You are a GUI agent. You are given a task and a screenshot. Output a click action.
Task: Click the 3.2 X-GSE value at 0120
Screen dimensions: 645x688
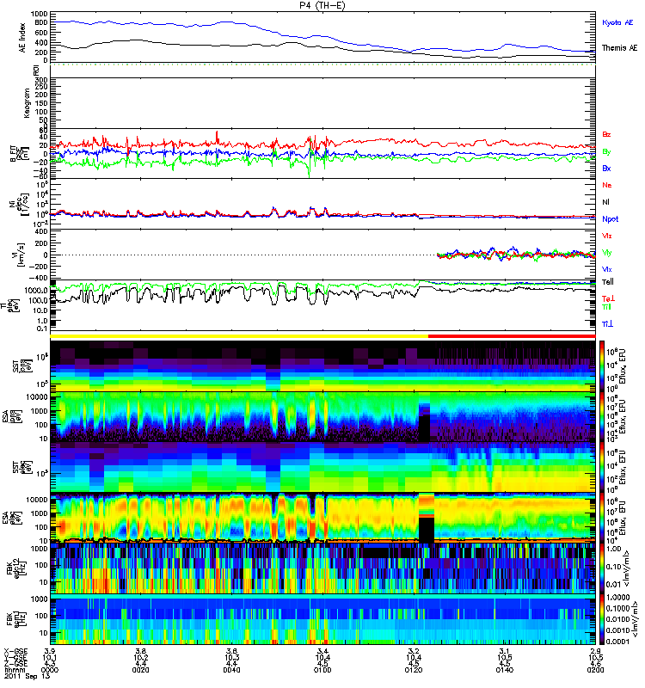coord(414,651)
